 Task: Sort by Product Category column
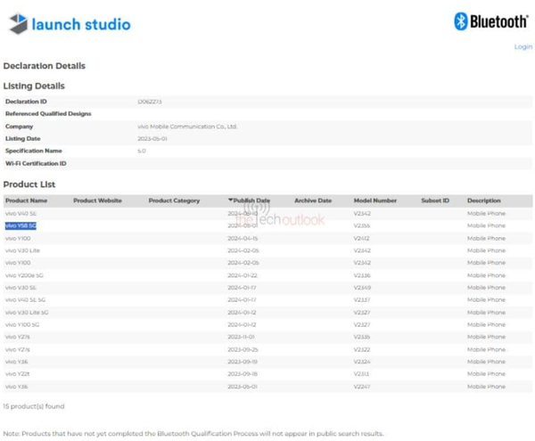point(174,200)
